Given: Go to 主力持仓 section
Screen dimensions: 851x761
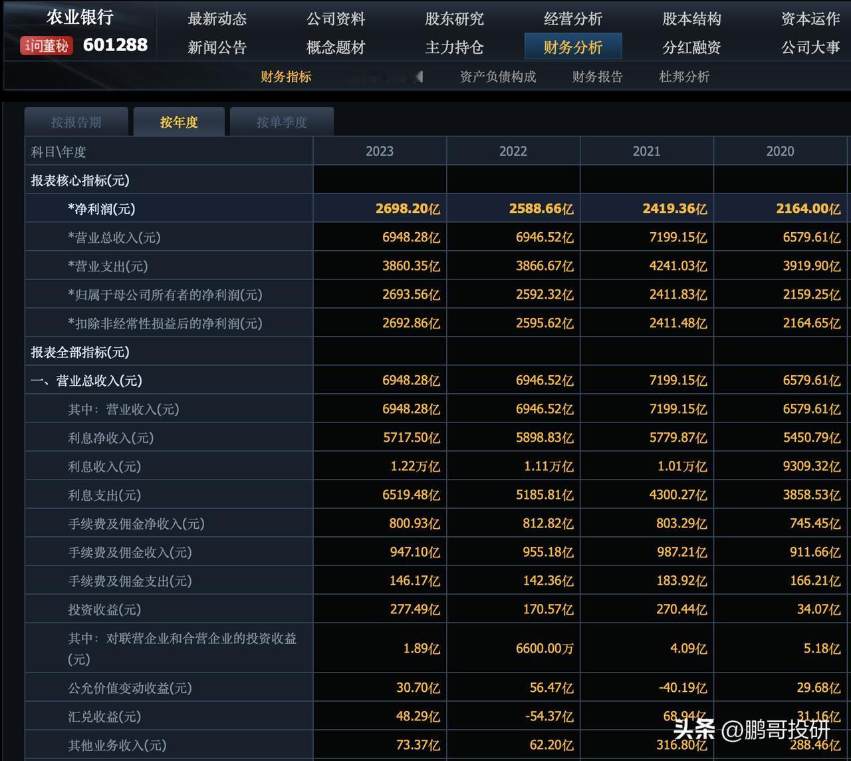Looking at the screenshot, I should 454,47.
